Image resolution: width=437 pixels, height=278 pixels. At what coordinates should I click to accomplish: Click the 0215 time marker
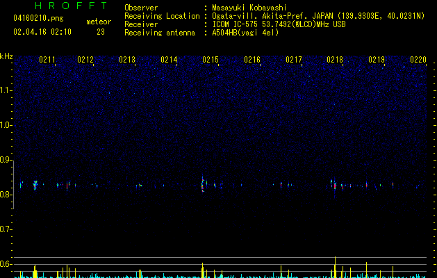[x=211, y=60]
